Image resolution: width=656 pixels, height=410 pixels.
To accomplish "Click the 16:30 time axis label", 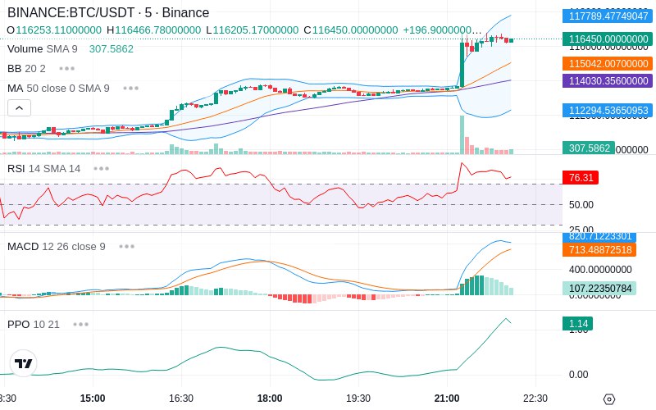I will pos(181,398).
